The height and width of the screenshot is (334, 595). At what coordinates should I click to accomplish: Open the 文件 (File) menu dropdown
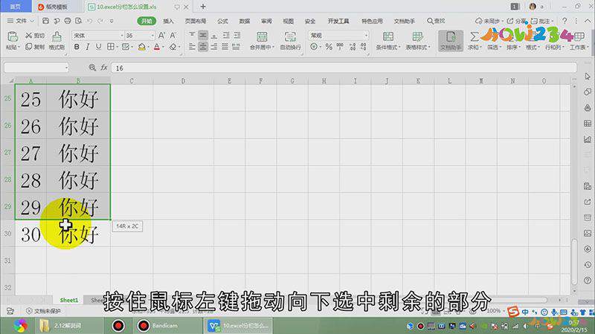pos(22,21)
